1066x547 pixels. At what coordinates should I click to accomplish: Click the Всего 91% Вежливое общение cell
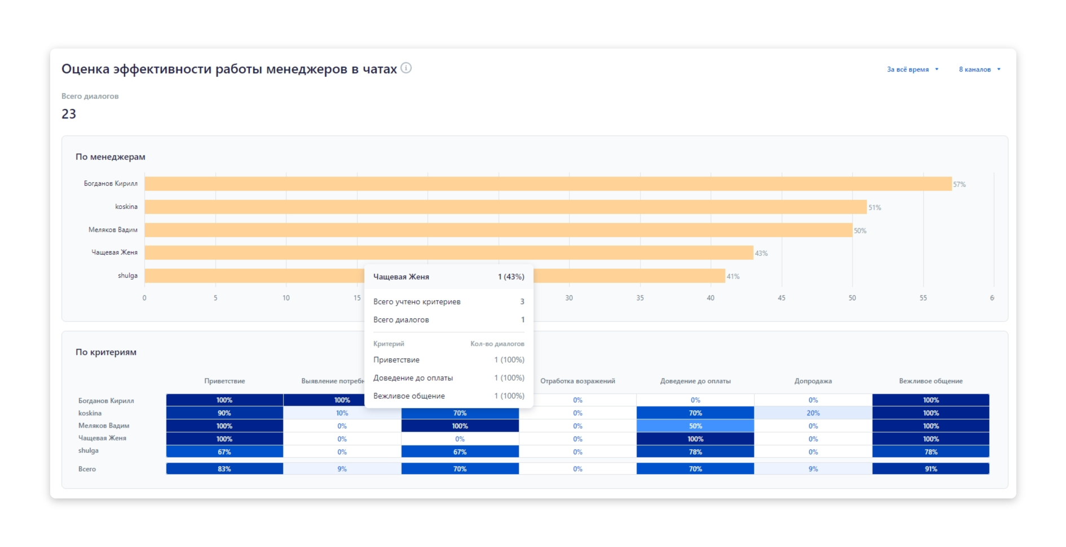pyautogui.click(x=931, y=469)
